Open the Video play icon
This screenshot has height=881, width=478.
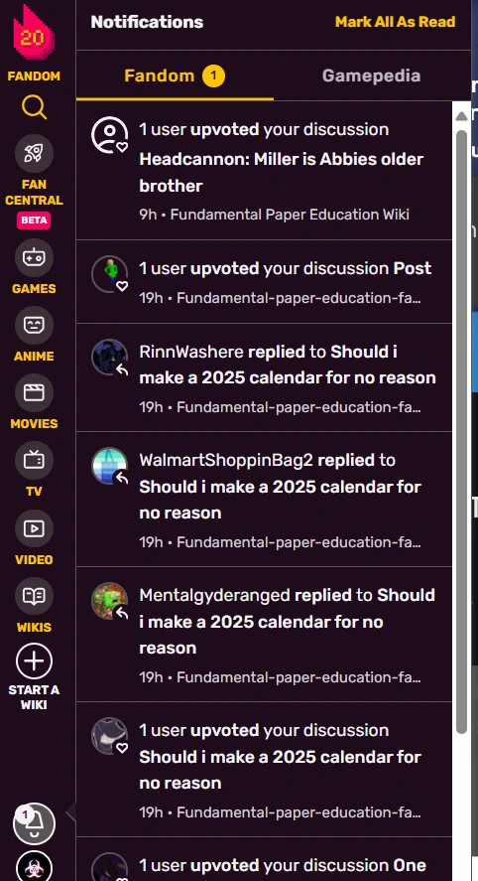click(x=34, y=528)
